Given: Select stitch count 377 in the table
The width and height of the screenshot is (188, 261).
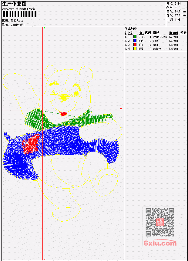Looking at the screenshot, I should [141, 37].
